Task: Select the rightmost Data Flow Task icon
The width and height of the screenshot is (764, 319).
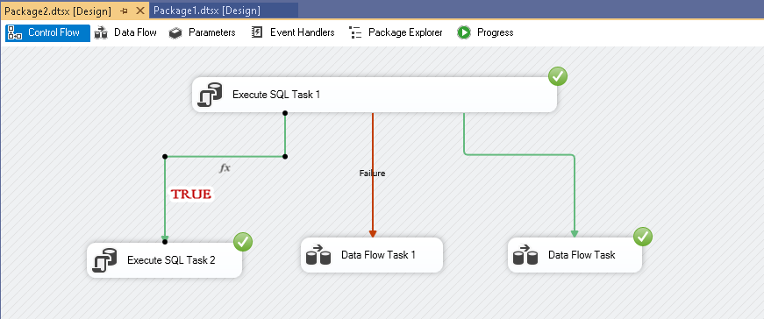Action: [525, 255]
